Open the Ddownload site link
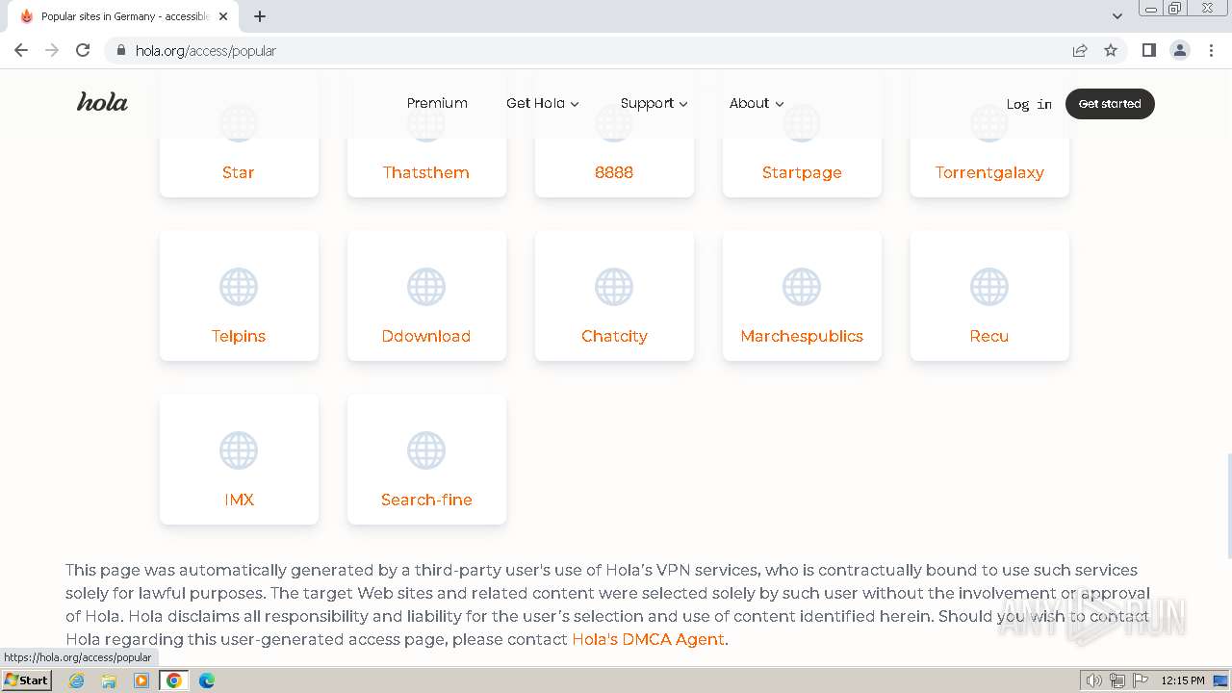 (x=426, y=336)
